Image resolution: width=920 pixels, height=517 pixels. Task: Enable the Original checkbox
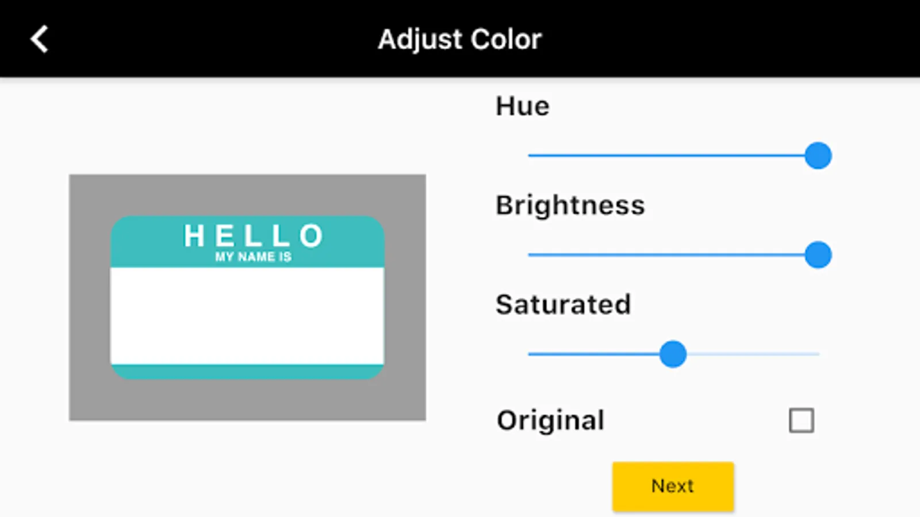801,420
